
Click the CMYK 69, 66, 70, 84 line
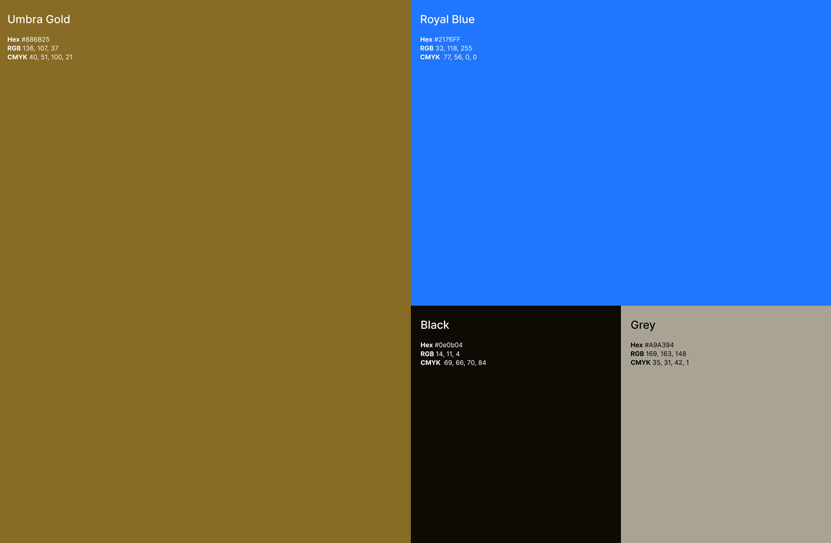(x=453, y=363)
